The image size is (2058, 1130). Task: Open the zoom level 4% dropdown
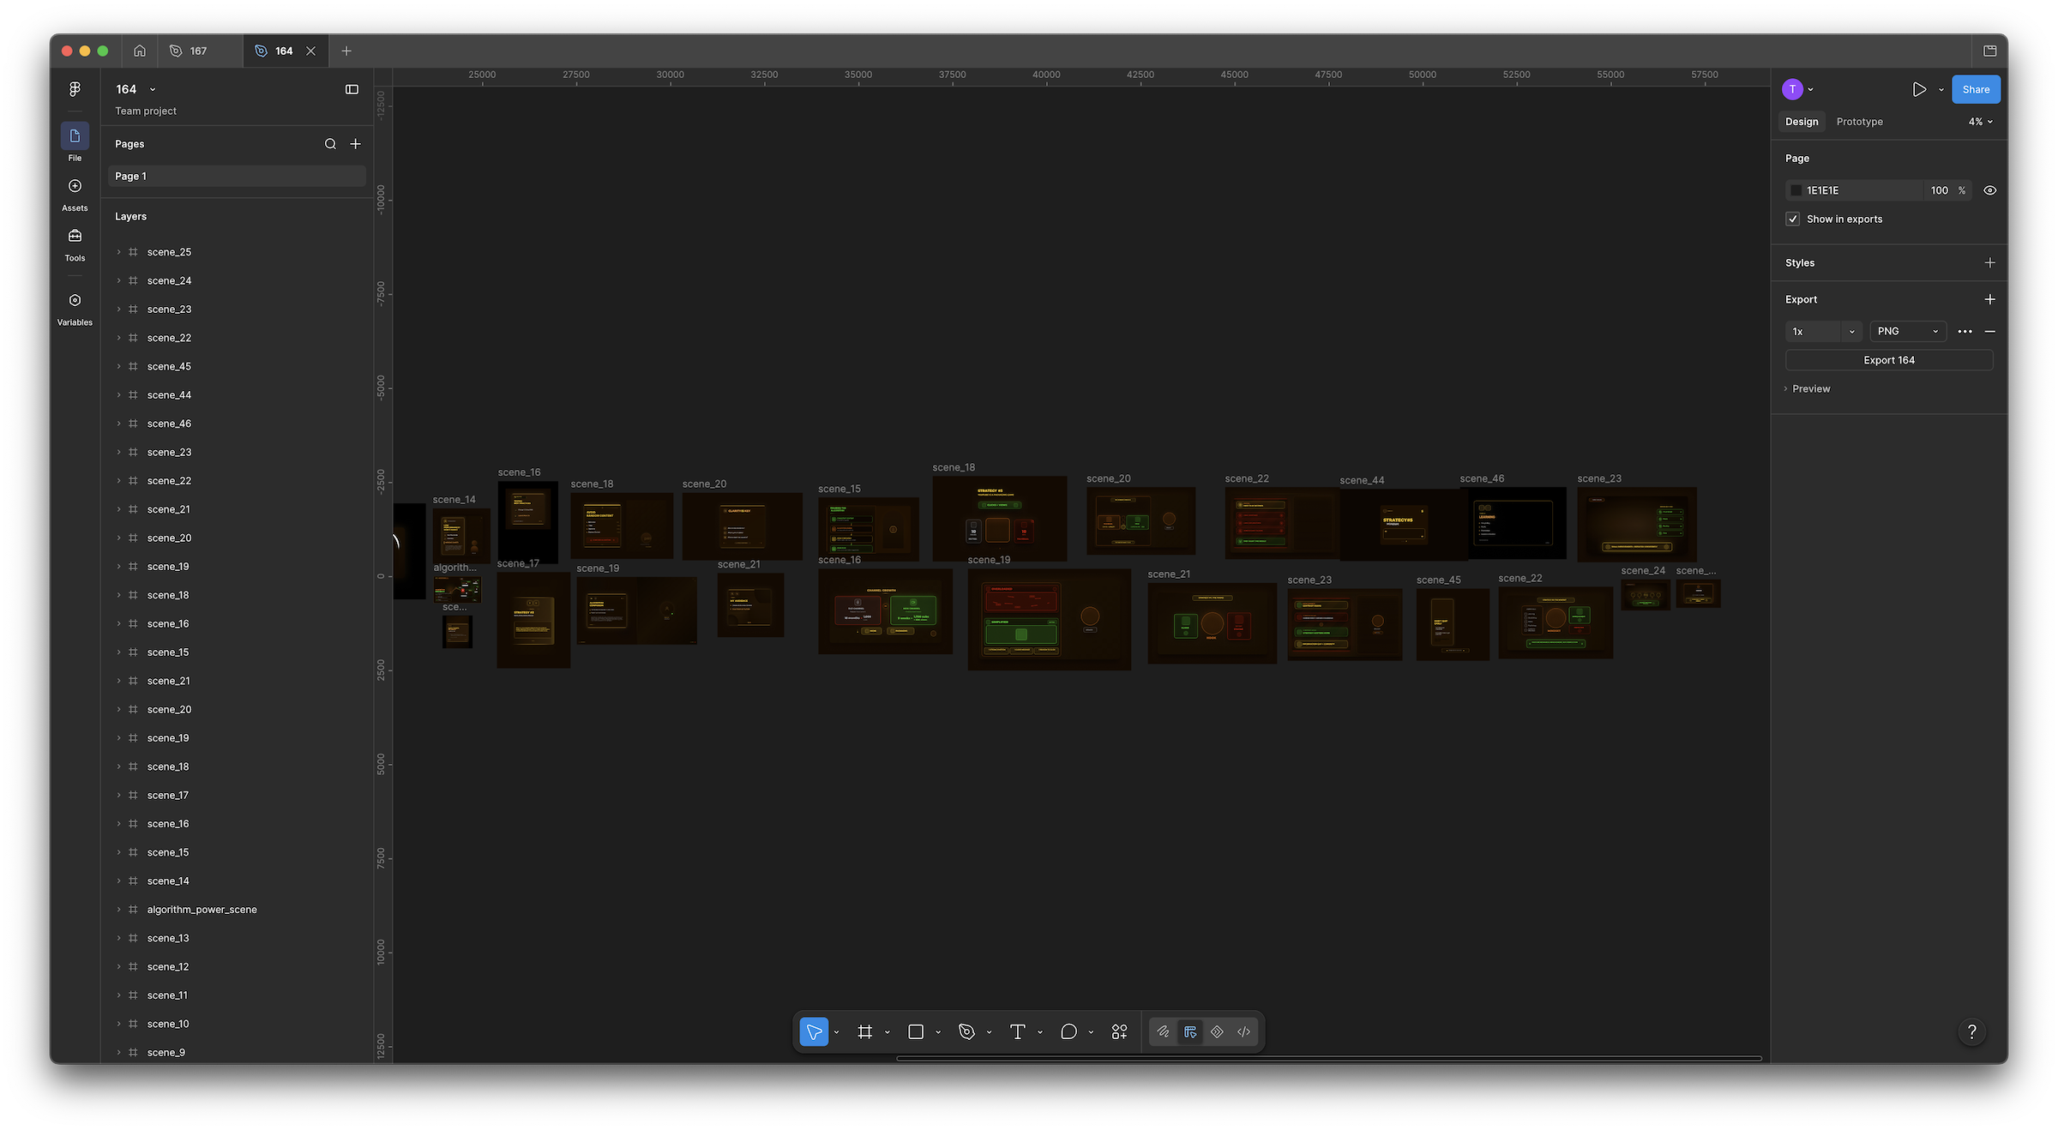(x=1980, y=122)
